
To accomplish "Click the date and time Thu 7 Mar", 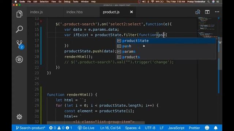I will (x=175, y=1).
